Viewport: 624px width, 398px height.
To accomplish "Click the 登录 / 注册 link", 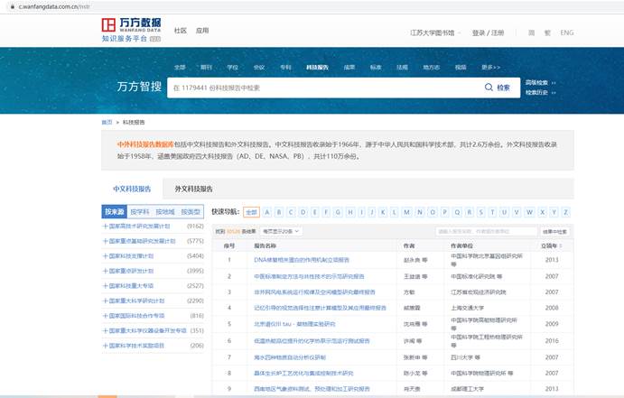I will 488,33.
